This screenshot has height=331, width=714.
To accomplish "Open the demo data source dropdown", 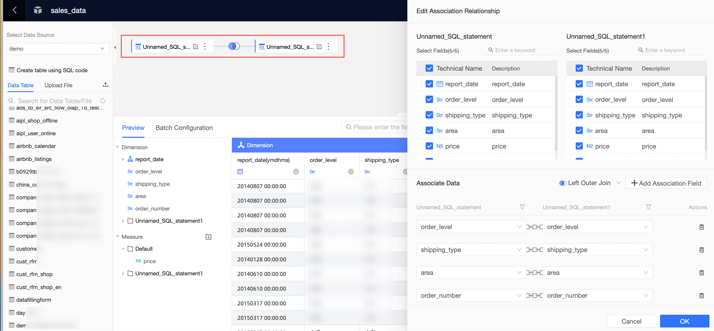I will [58, 49].
